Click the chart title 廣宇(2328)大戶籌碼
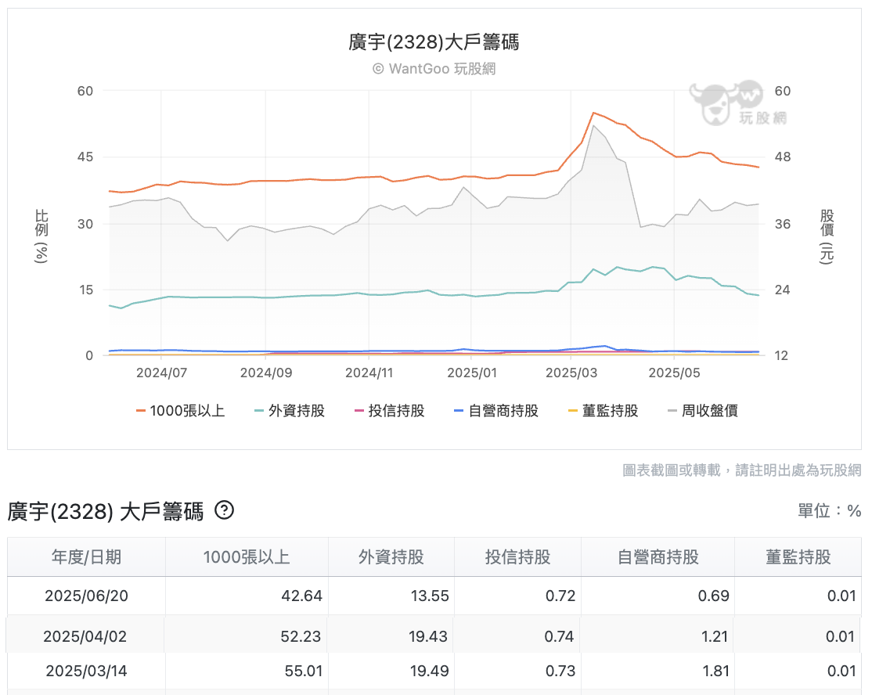Image resolution: width=872 pixels, height=695 pixels. tap(434, 42)
